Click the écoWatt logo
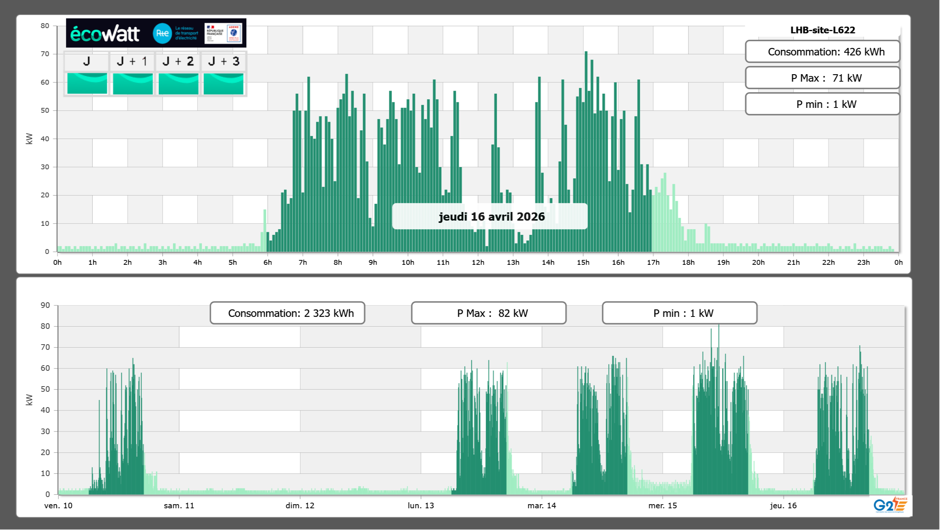This screenshot has height=530, width=940. pyautogui.click(x=105, y=34)
